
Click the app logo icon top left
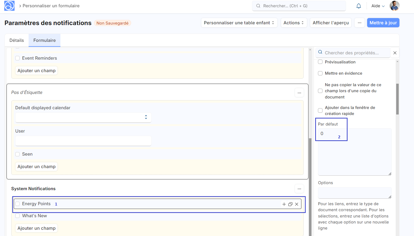9,6
